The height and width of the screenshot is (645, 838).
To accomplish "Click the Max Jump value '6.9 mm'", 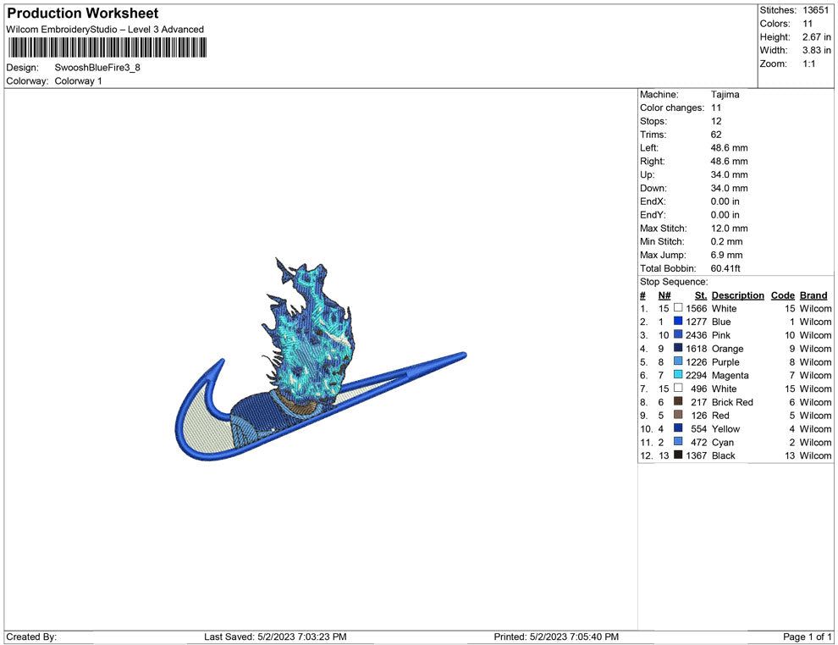I will (x=727, y=255).
